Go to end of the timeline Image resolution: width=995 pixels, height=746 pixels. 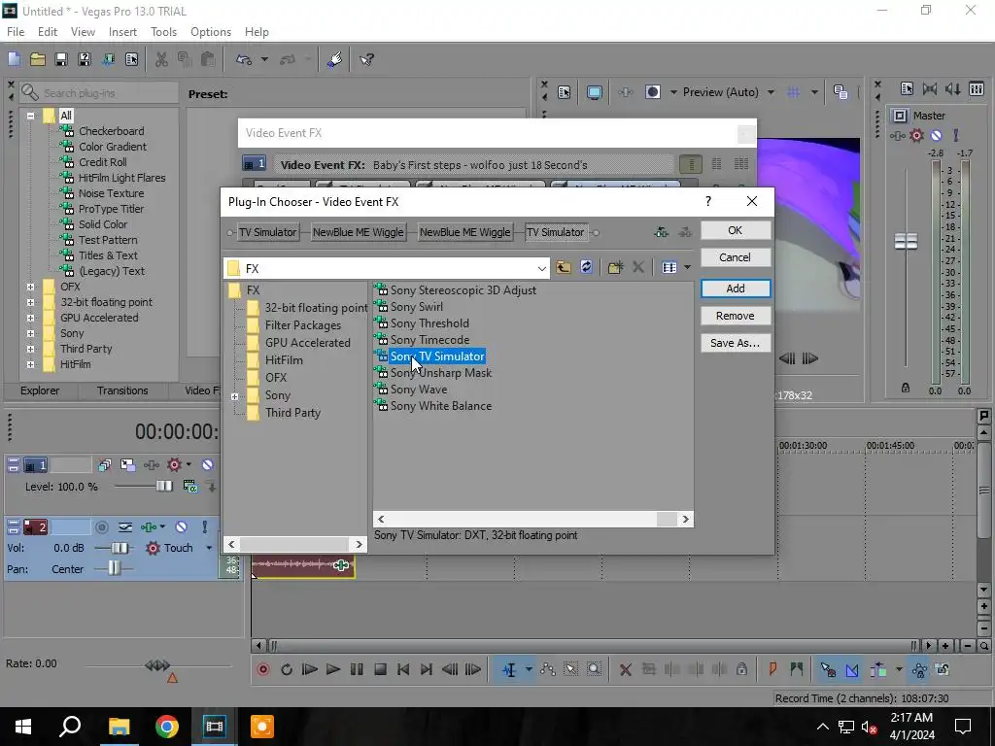tap(427, 669)
